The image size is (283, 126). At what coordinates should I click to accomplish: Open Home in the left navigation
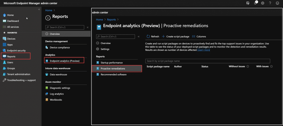click(11, 15)
